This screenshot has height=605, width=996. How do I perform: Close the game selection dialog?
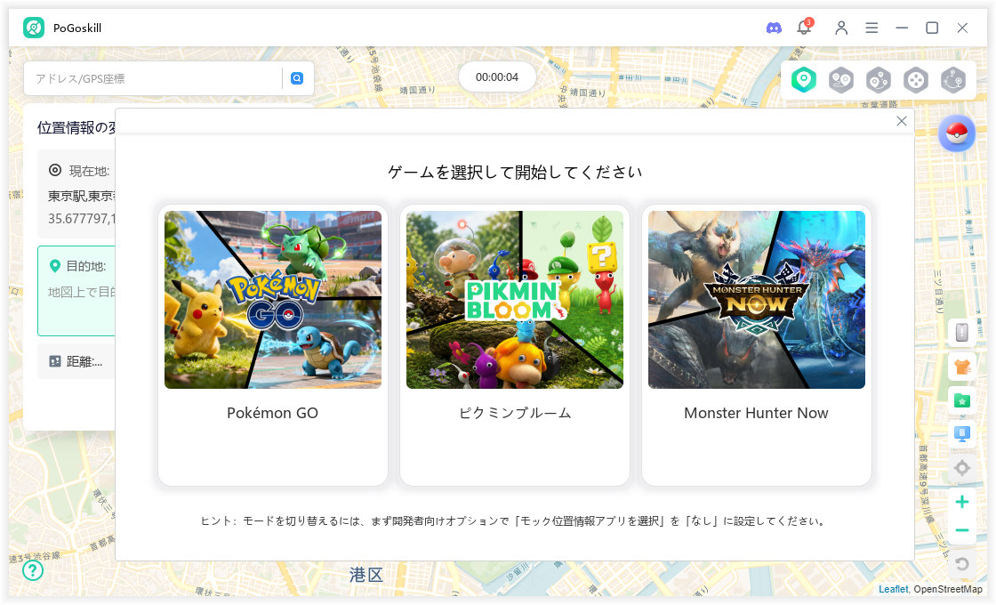coord(902,121)
